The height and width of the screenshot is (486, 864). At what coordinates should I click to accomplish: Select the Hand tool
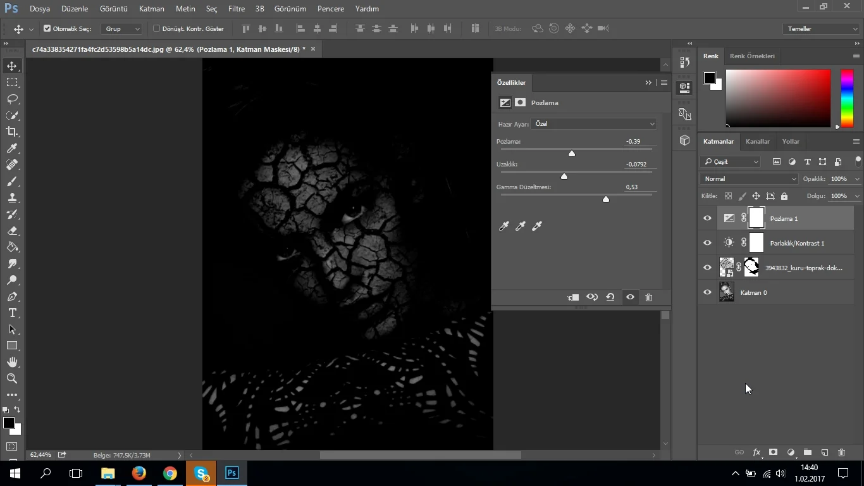tap(12, 362)
